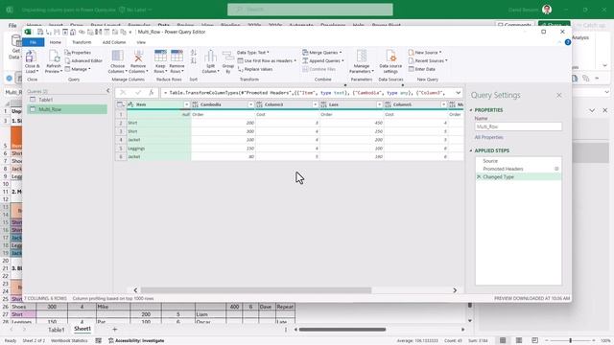The height and width of the screenshot is (345, 614).
Task: Switch to the Power Query Home tab
Action: (56, 42)
